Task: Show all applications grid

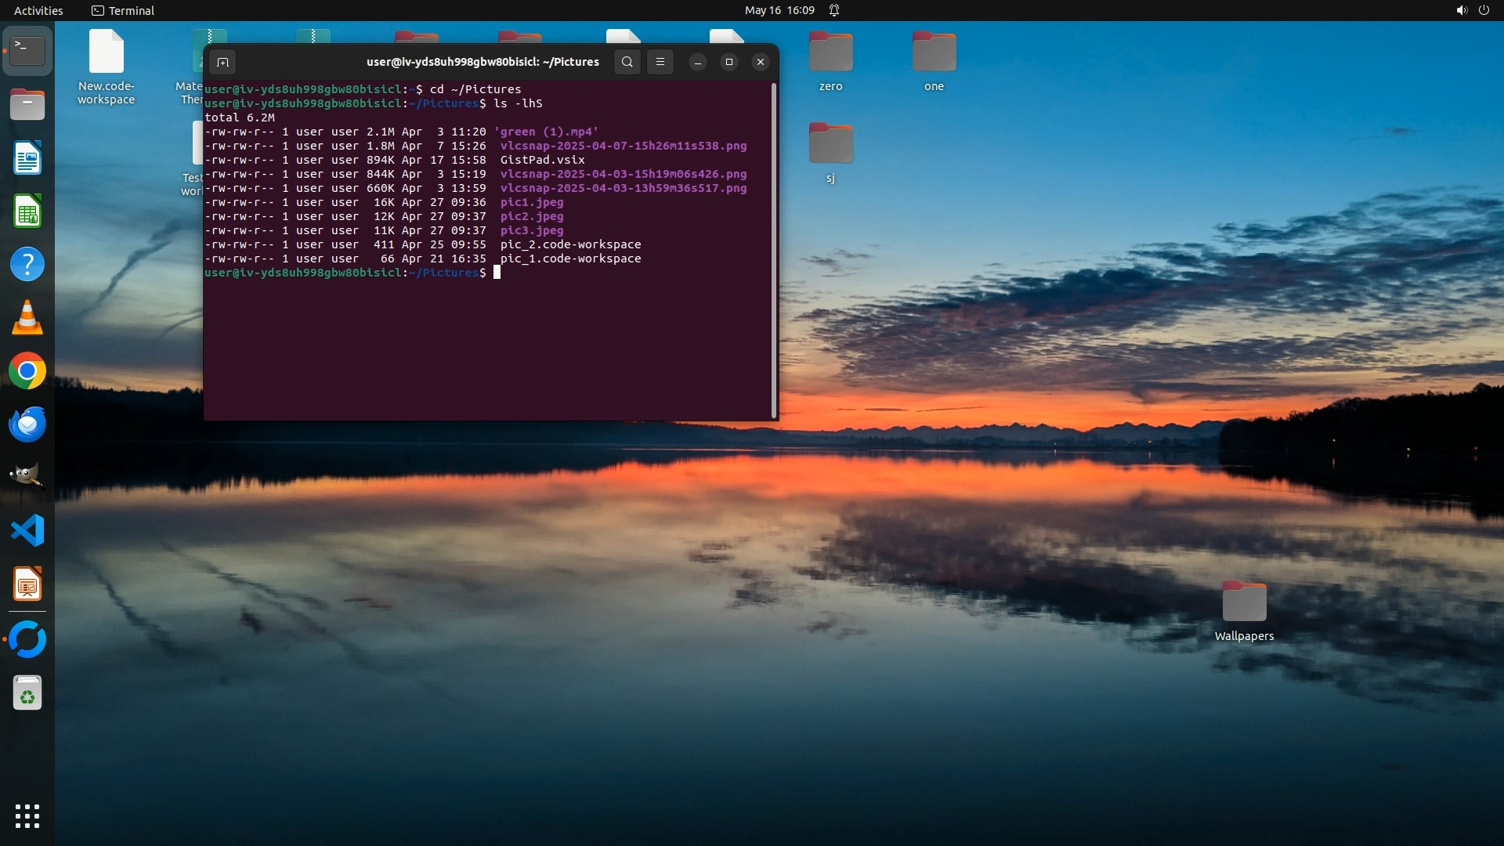Action: [27, 816]
